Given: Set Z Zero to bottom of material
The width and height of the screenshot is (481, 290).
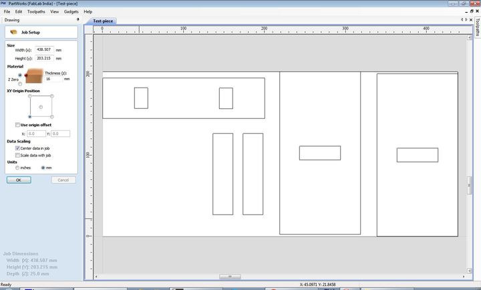Looking at the screenshot, I should pos(20,84).
